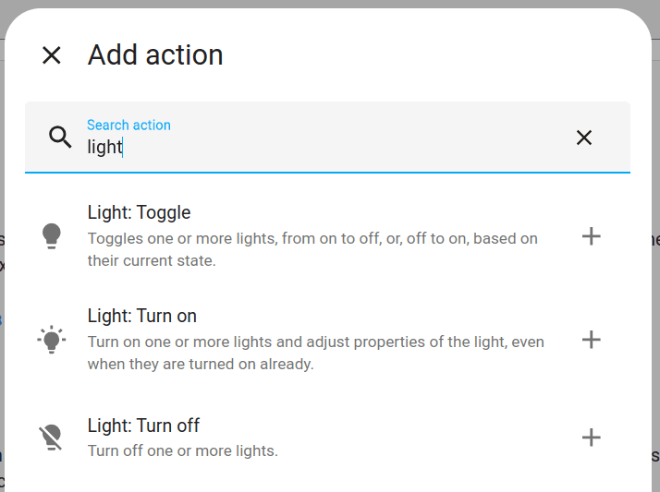The image size is (660, 492).
Task: Place cursor in typed word light
Action: [x=104, y=147]
